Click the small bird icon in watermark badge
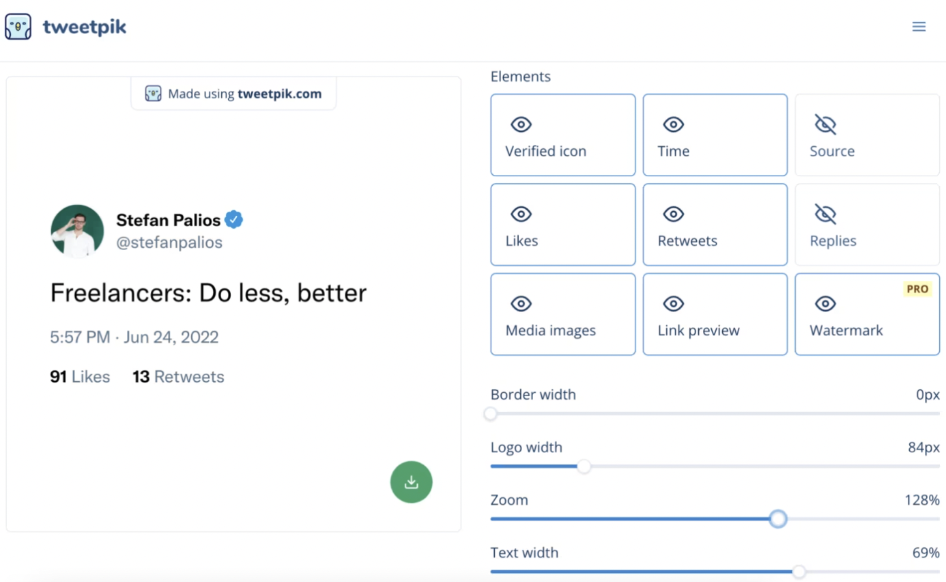 pos(153,94)
